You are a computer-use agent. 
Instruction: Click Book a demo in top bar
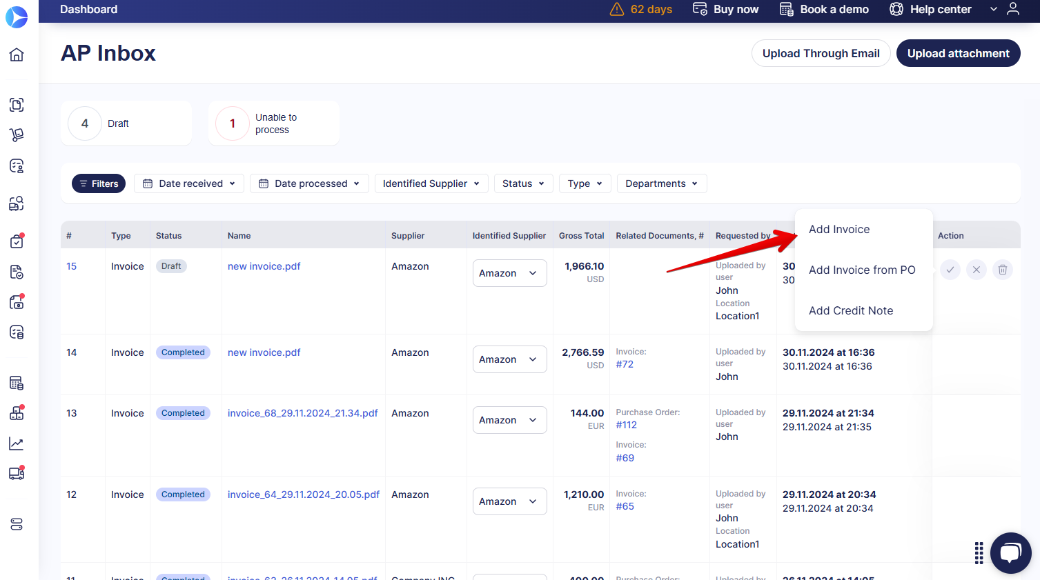click(x=824, y=9)
